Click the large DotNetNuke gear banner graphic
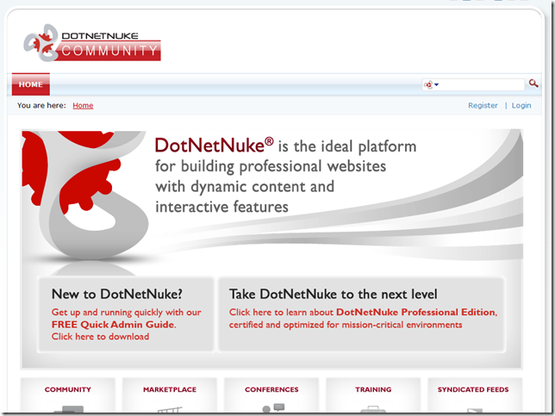This screenshot has height=416, width=555. 85,195
